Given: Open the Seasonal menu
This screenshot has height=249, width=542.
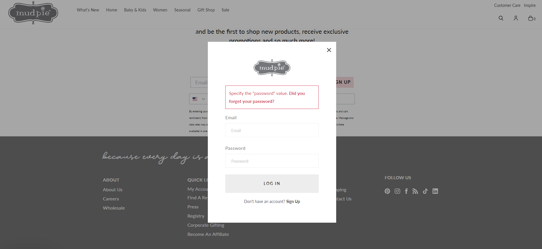Looking at the screenshot, I should 182,10.
